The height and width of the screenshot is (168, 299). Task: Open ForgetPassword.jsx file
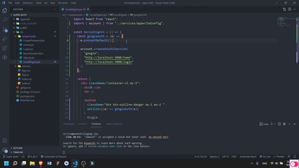[34, 41]
